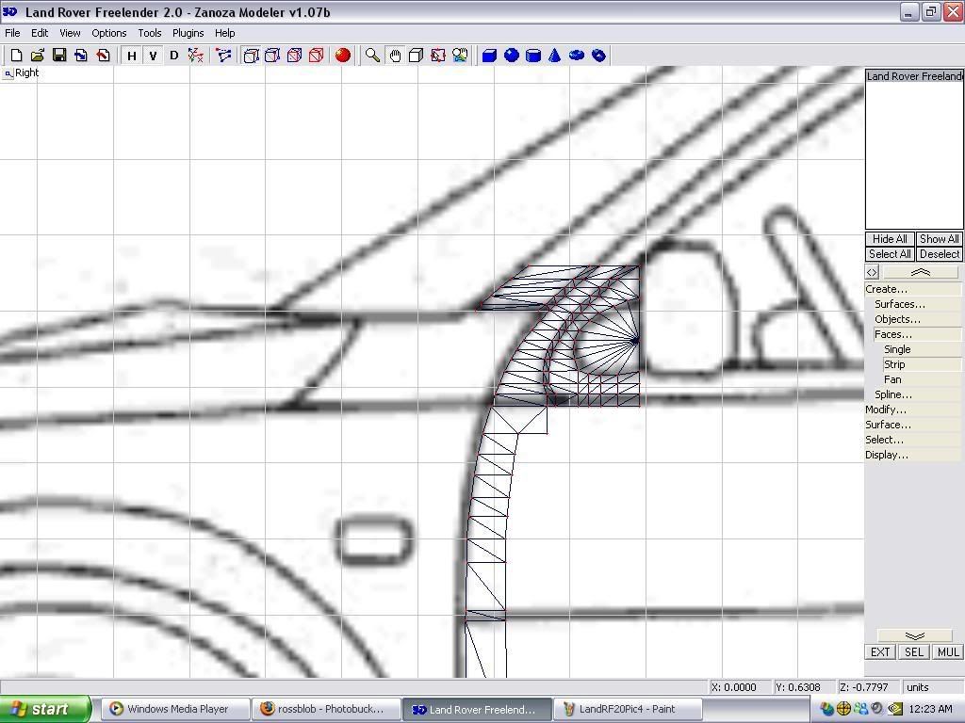The image size is (965, 723).
Task: Open the Tools menu
Action: (150, 33)
